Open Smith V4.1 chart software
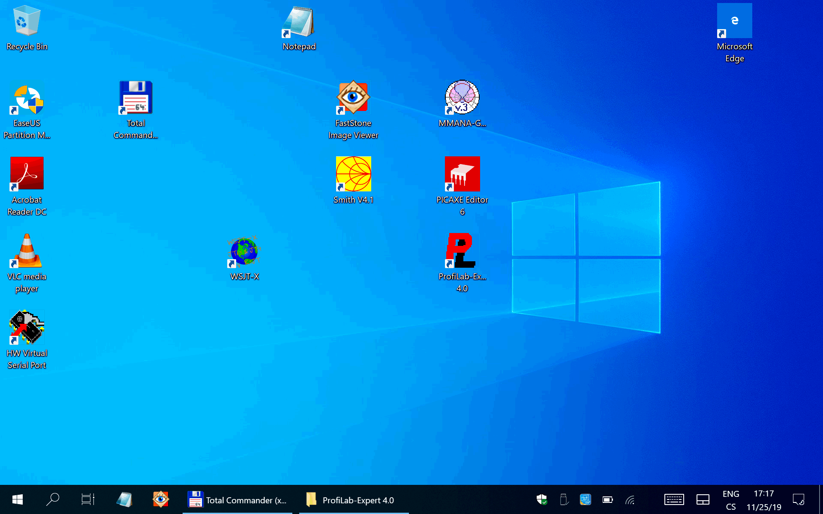Image resolution: width=823 pixels, height=514 pixels. [x=353, y=174]
